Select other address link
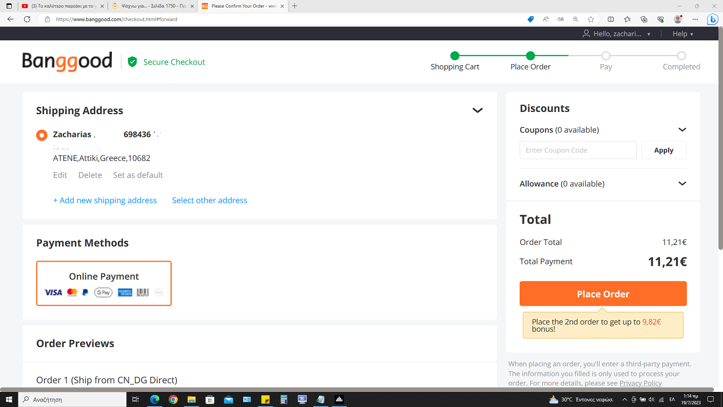The image size is (723, 407). click(x=210, y=200)
